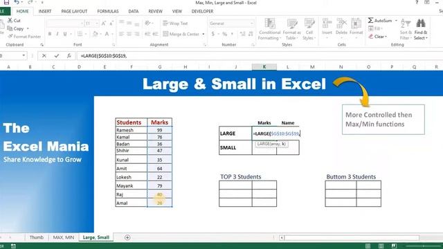Image resolution: width=443 pixels, height=249 pixels.
Task: Open Find & Select binoculars menu
Action: point(421,29)
